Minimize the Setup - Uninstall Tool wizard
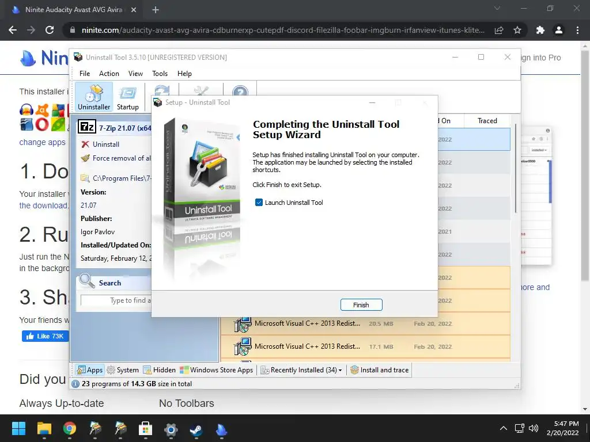The image size is (590, 442). click(x=372, y=102)
